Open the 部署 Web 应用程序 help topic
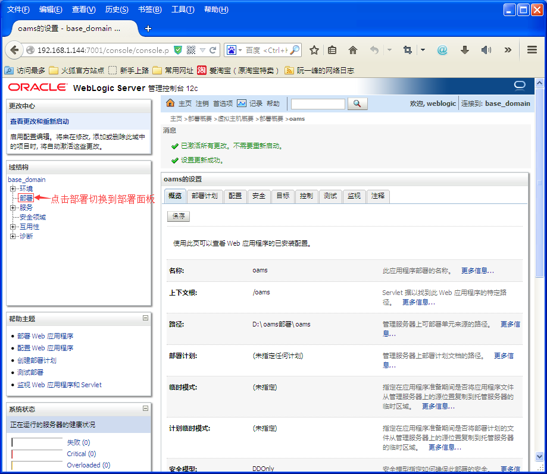547x474 pixels. click(x=45, y=336)
